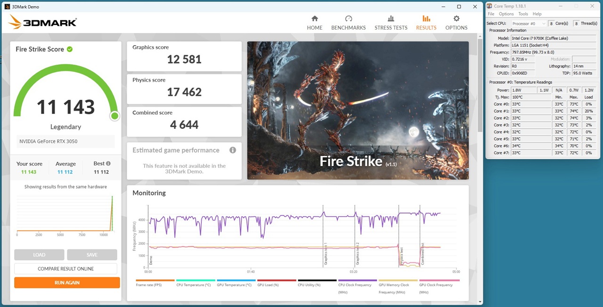The height and width of the screenshot is (307, 603).
Task: Toggle the CPU Utility (%) legend item
Action: point(317,282)
